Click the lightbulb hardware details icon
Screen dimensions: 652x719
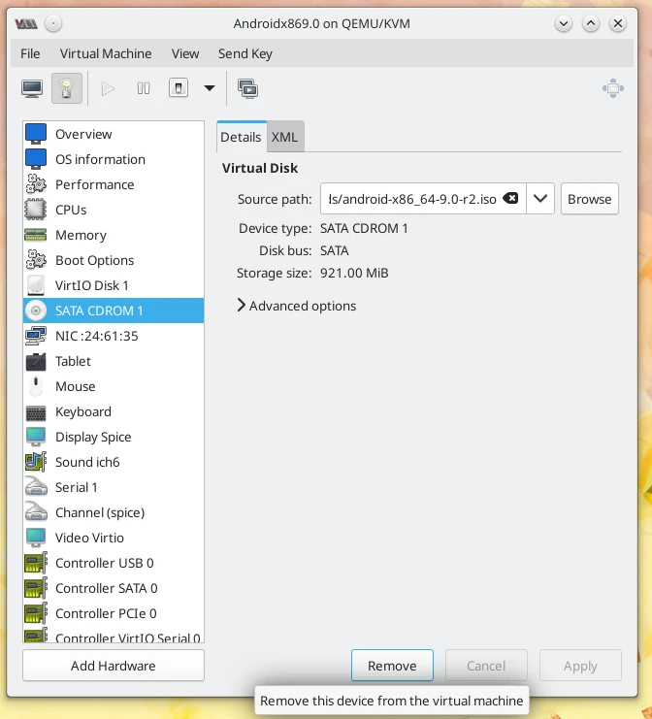coord(67,88)
